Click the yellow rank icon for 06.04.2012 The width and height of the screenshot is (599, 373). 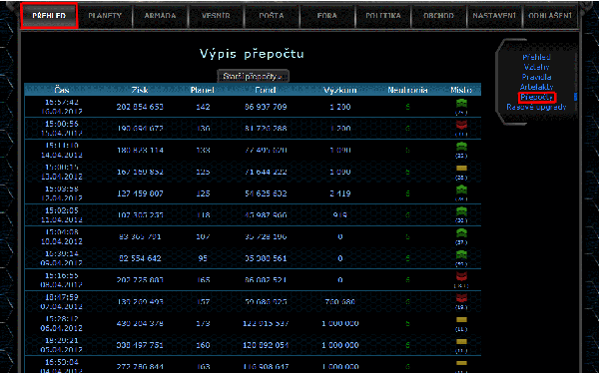click(x=461, y=319)
